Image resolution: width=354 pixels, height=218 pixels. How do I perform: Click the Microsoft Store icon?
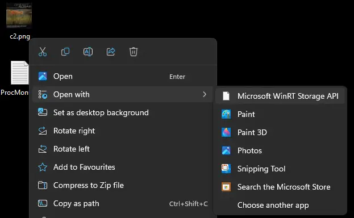click(x=226, y=187)
